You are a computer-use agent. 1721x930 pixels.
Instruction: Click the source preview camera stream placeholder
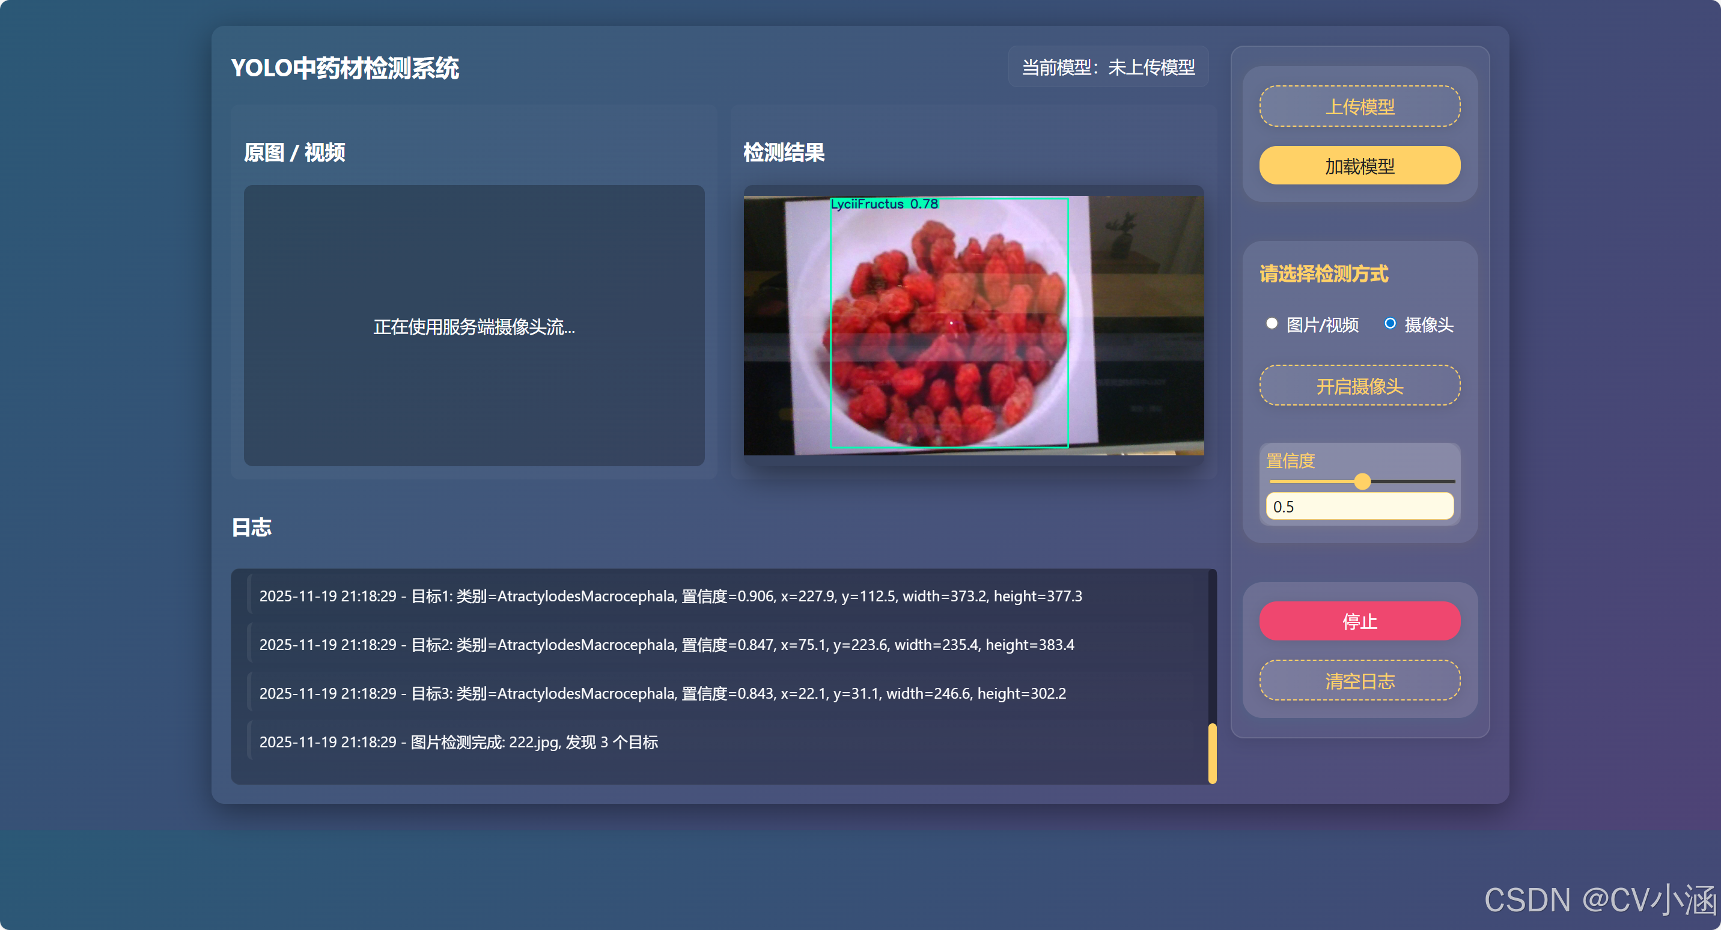pos(474,326)
